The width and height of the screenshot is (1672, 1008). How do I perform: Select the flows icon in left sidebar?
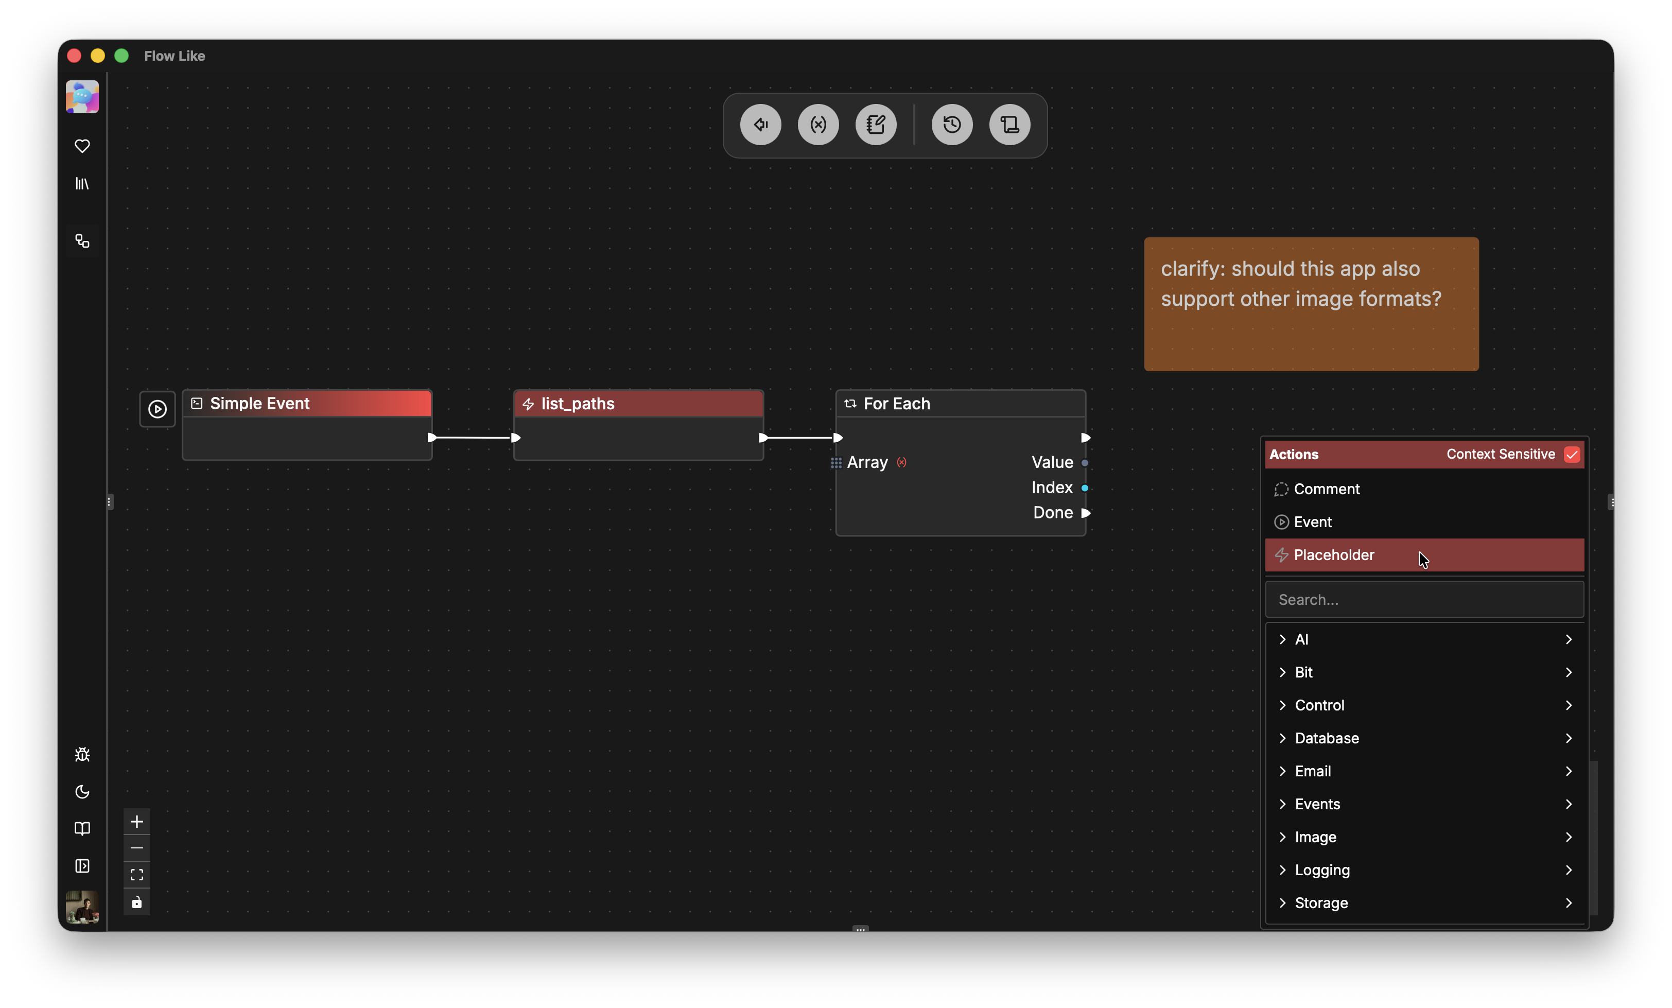(x=81, y=241)
